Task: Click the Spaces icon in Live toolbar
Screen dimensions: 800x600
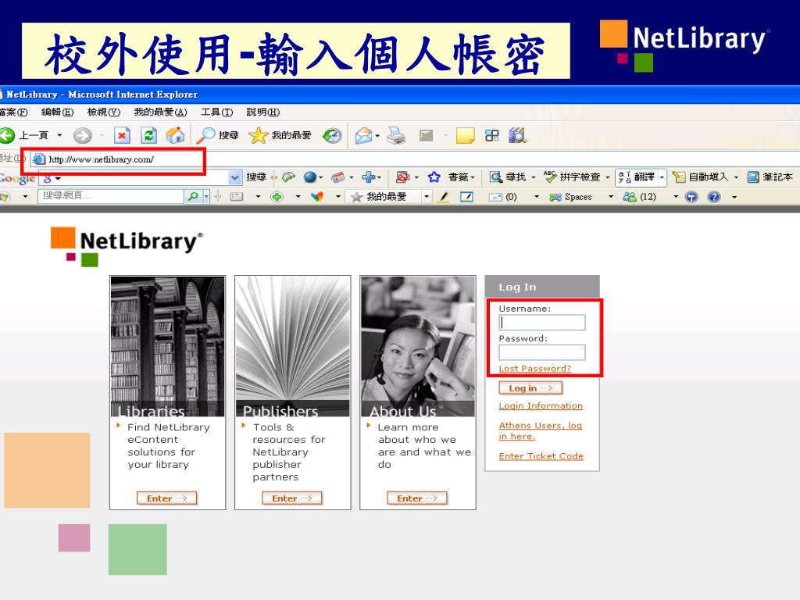Action: 555,197
